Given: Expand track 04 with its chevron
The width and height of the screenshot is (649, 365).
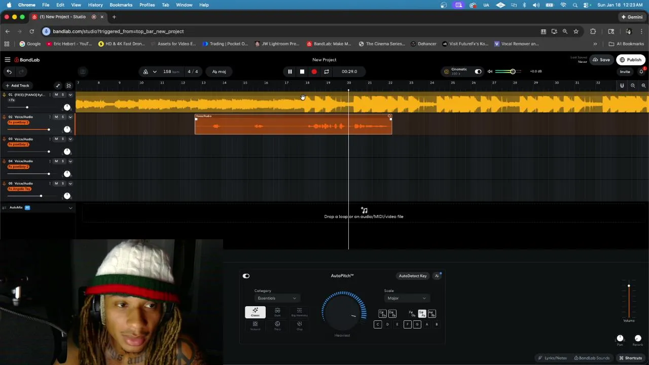Looking at the screenshot, I should pyautogui.click(x=70, y=161).
